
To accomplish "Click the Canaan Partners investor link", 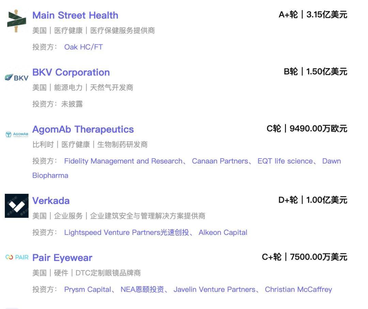I will point(220,161).
